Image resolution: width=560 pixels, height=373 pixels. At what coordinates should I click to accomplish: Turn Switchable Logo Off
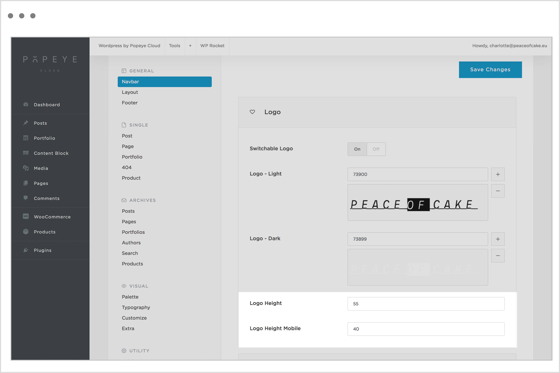click(376, 149)
